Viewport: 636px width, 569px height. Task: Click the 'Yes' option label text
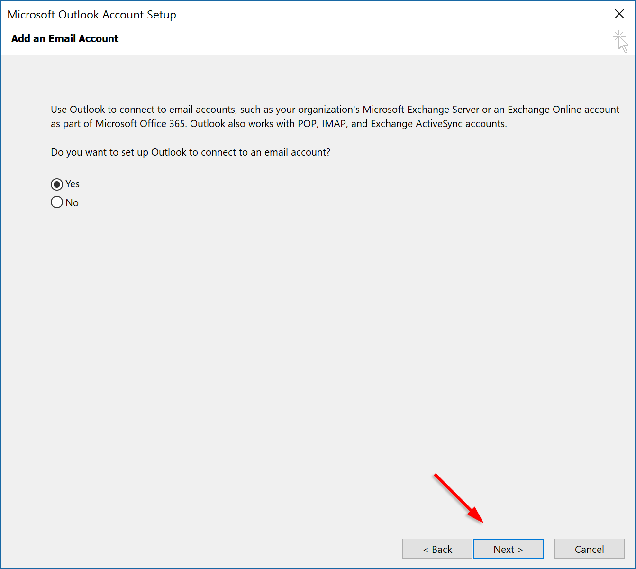(73, 184)
